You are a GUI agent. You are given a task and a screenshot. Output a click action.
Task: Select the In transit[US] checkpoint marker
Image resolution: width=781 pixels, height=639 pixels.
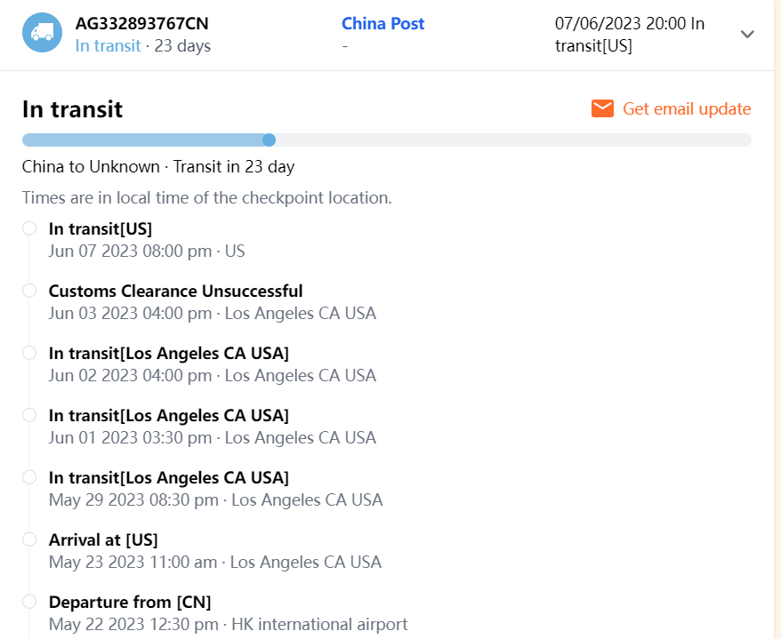(29, 228)
